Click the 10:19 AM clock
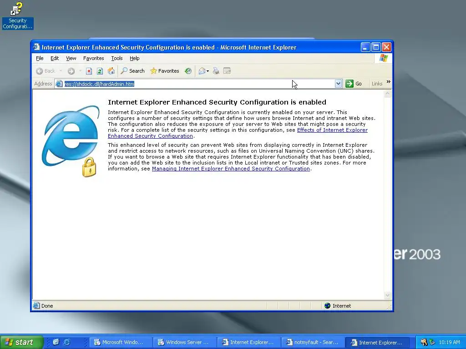The image size is (466, 349). (449, 342)
